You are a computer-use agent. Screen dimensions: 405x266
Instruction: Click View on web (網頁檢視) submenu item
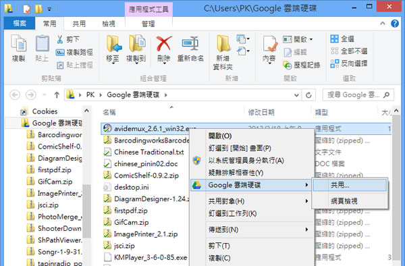pyautogui.click(x=350, y=201)
